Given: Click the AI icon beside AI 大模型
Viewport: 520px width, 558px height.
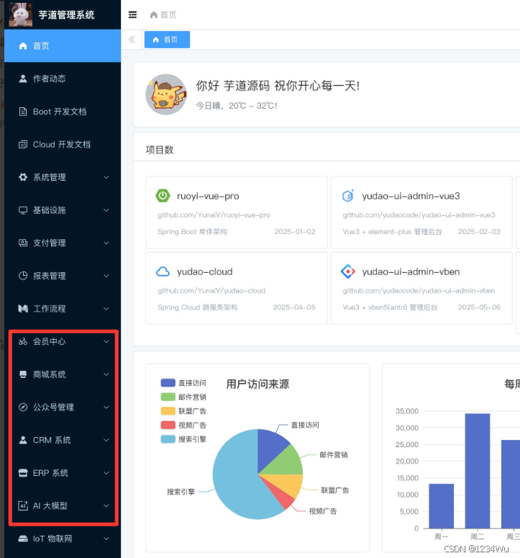Looking at the screenshot, I should [x=23, y=505].
